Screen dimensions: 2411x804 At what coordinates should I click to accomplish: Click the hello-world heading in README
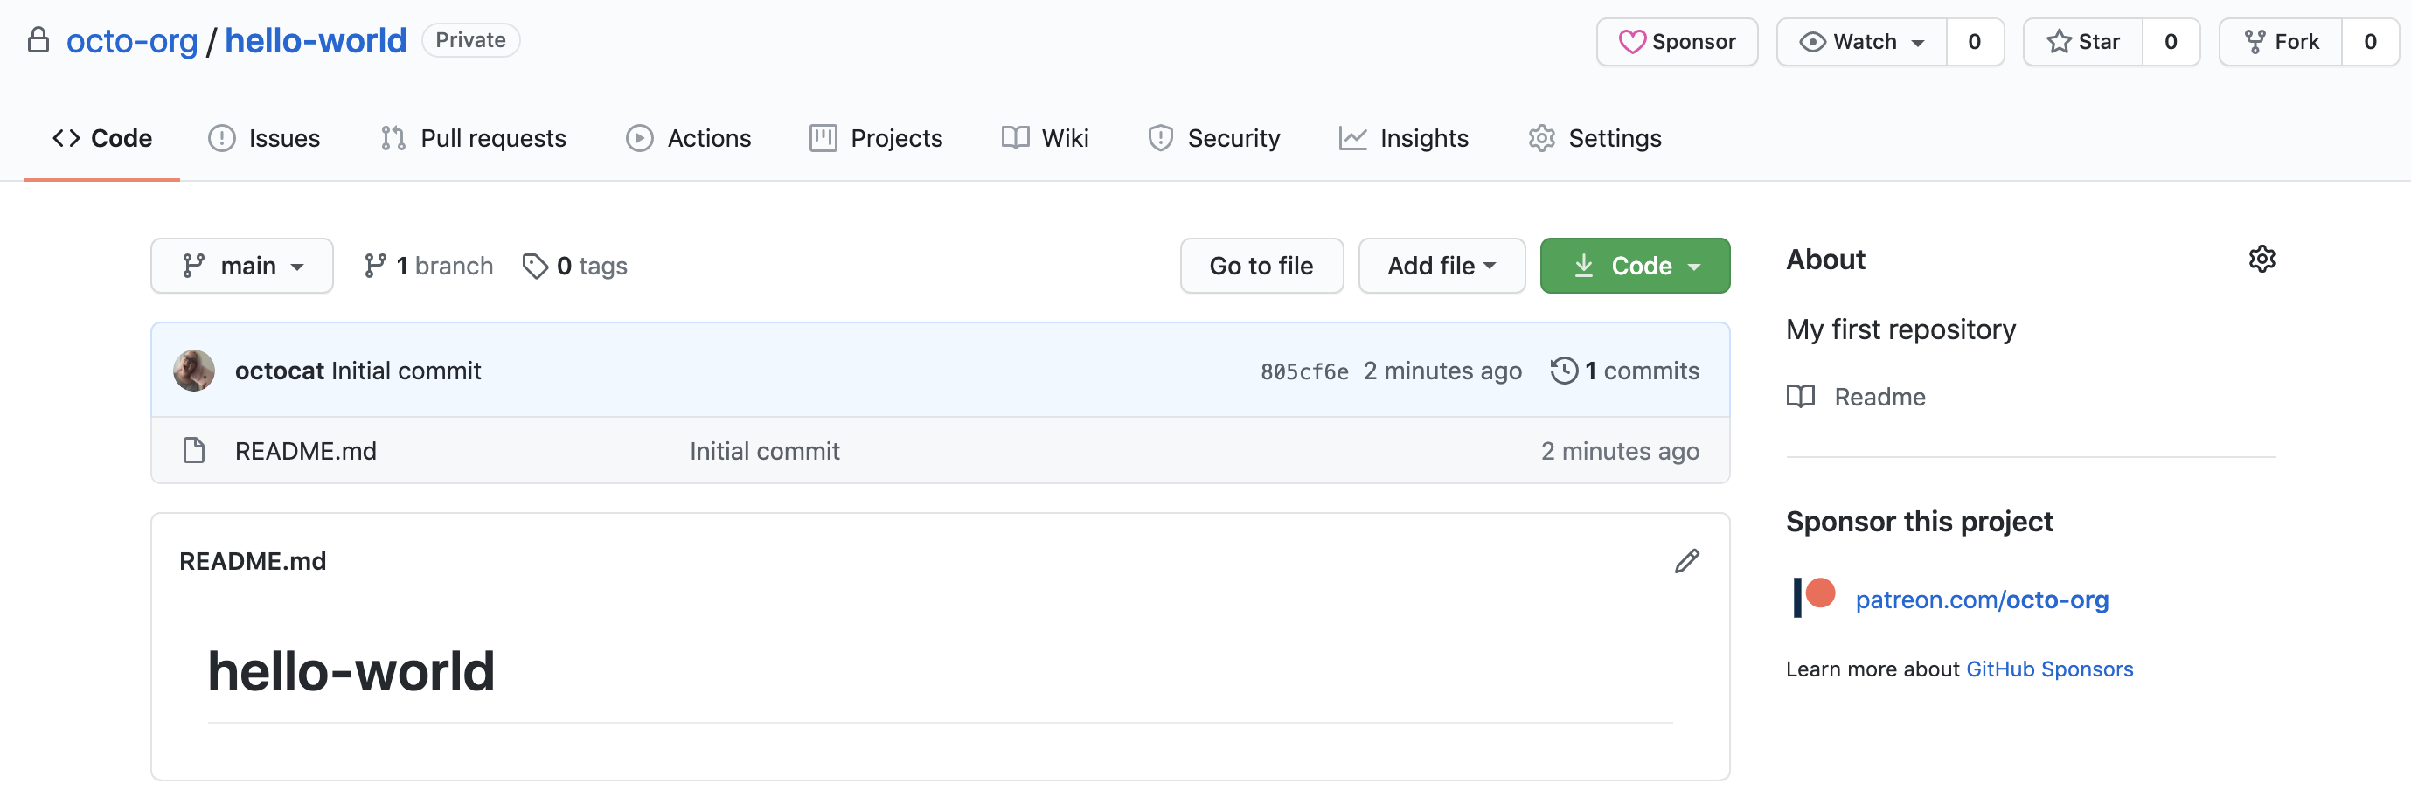(351, 671)
